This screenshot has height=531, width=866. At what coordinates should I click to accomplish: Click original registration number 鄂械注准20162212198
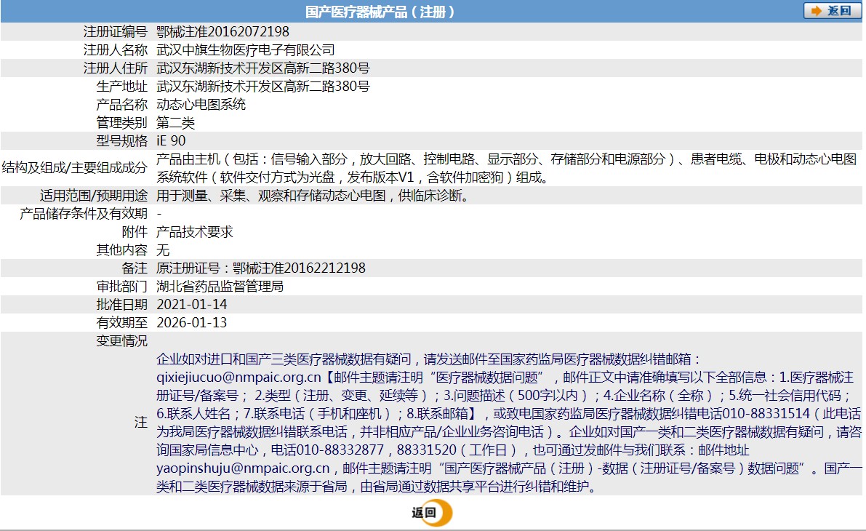click(x=300, y=268)
